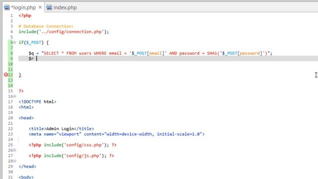Image resolution: width=318 pixels, height=179 pixels.
Task: Click the include config/js.php line
Action: click(x=72, y=156)
